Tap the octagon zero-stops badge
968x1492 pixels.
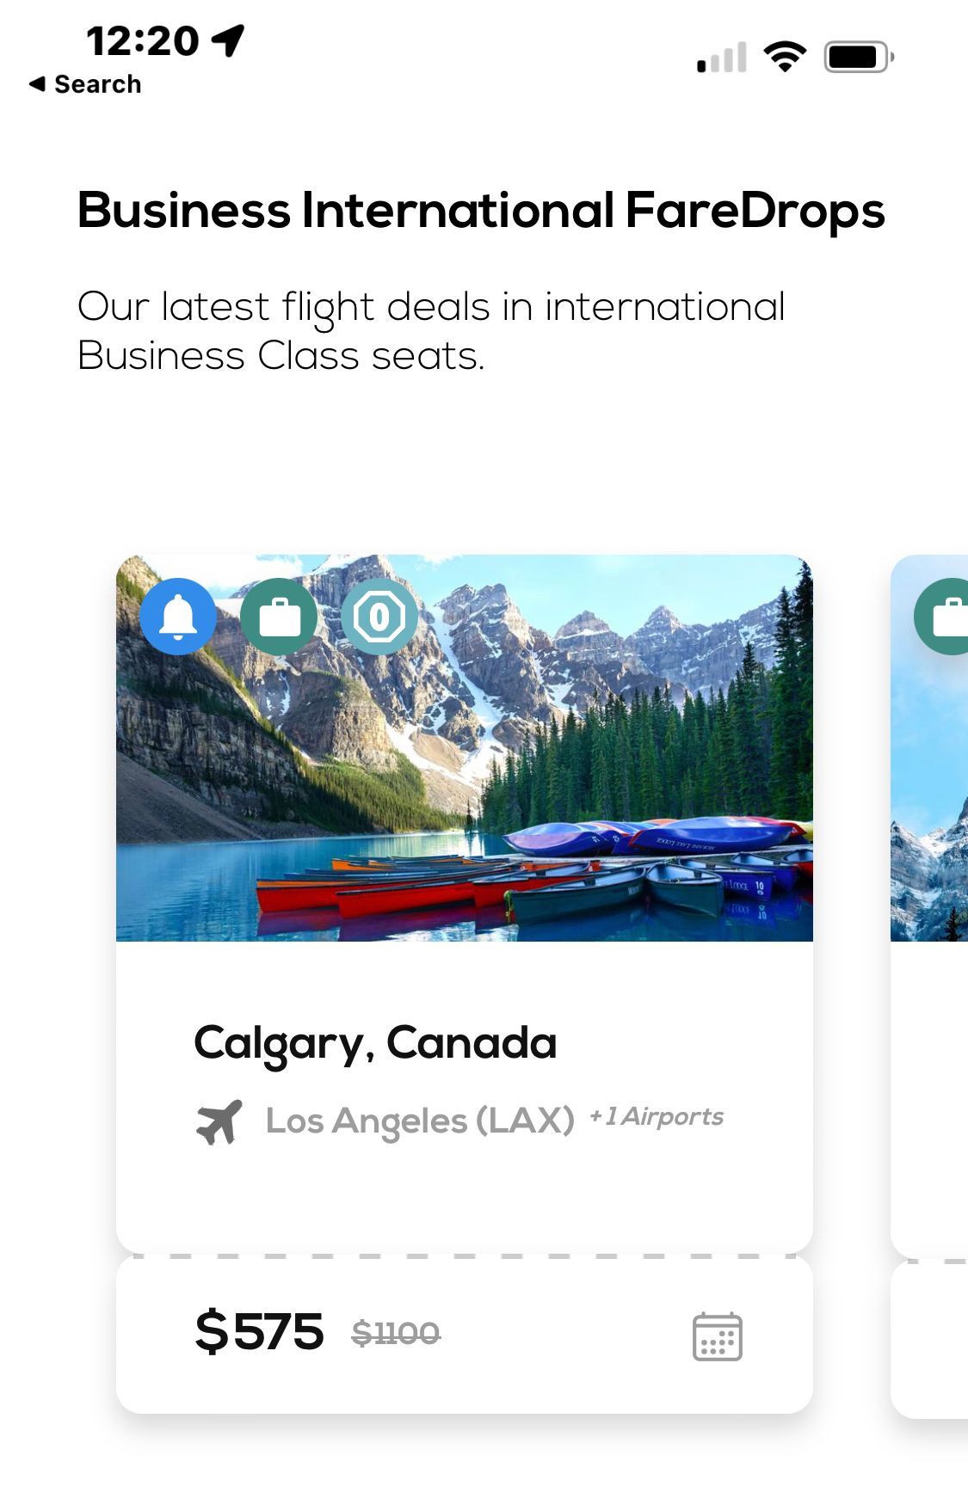click(379, 617)
